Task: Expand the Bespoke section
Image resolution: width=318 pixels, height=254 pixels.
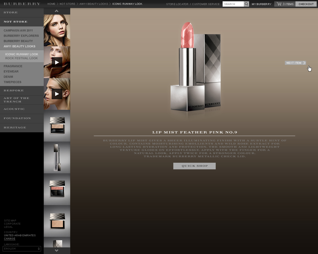Action: tap(14, 90)
